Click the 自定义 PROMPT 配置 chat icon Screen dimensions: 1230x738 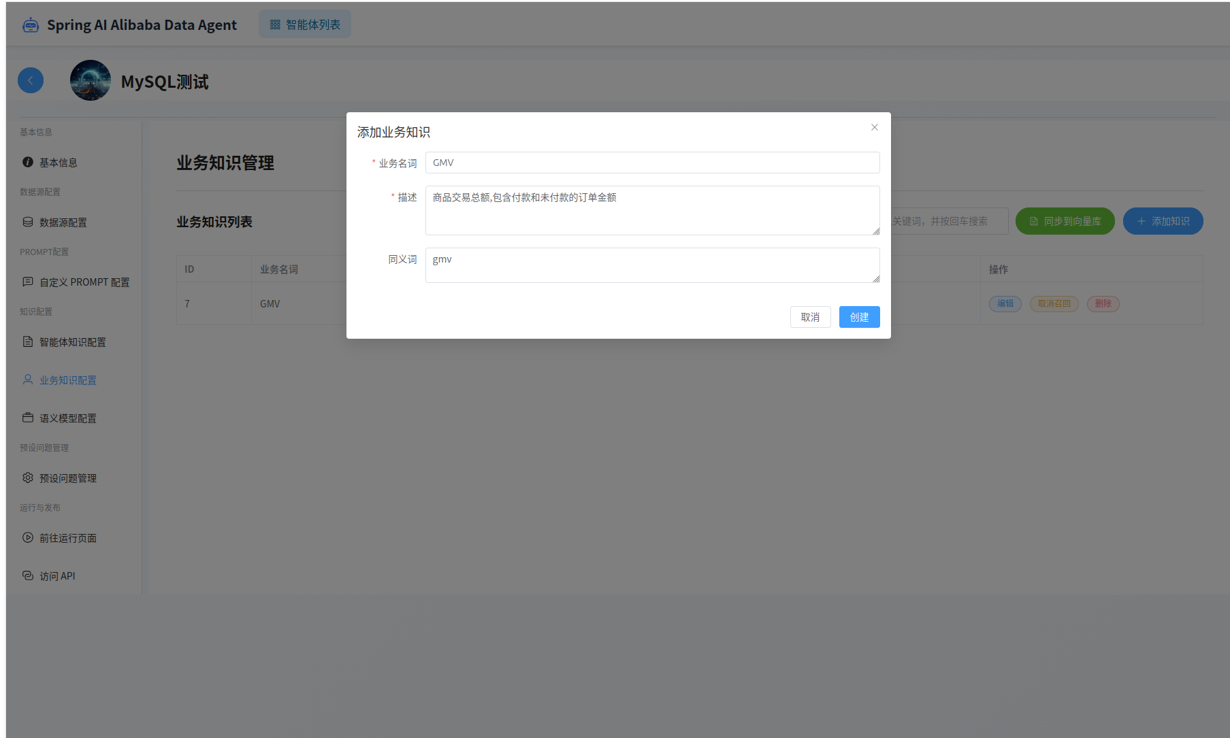[28, 282]
